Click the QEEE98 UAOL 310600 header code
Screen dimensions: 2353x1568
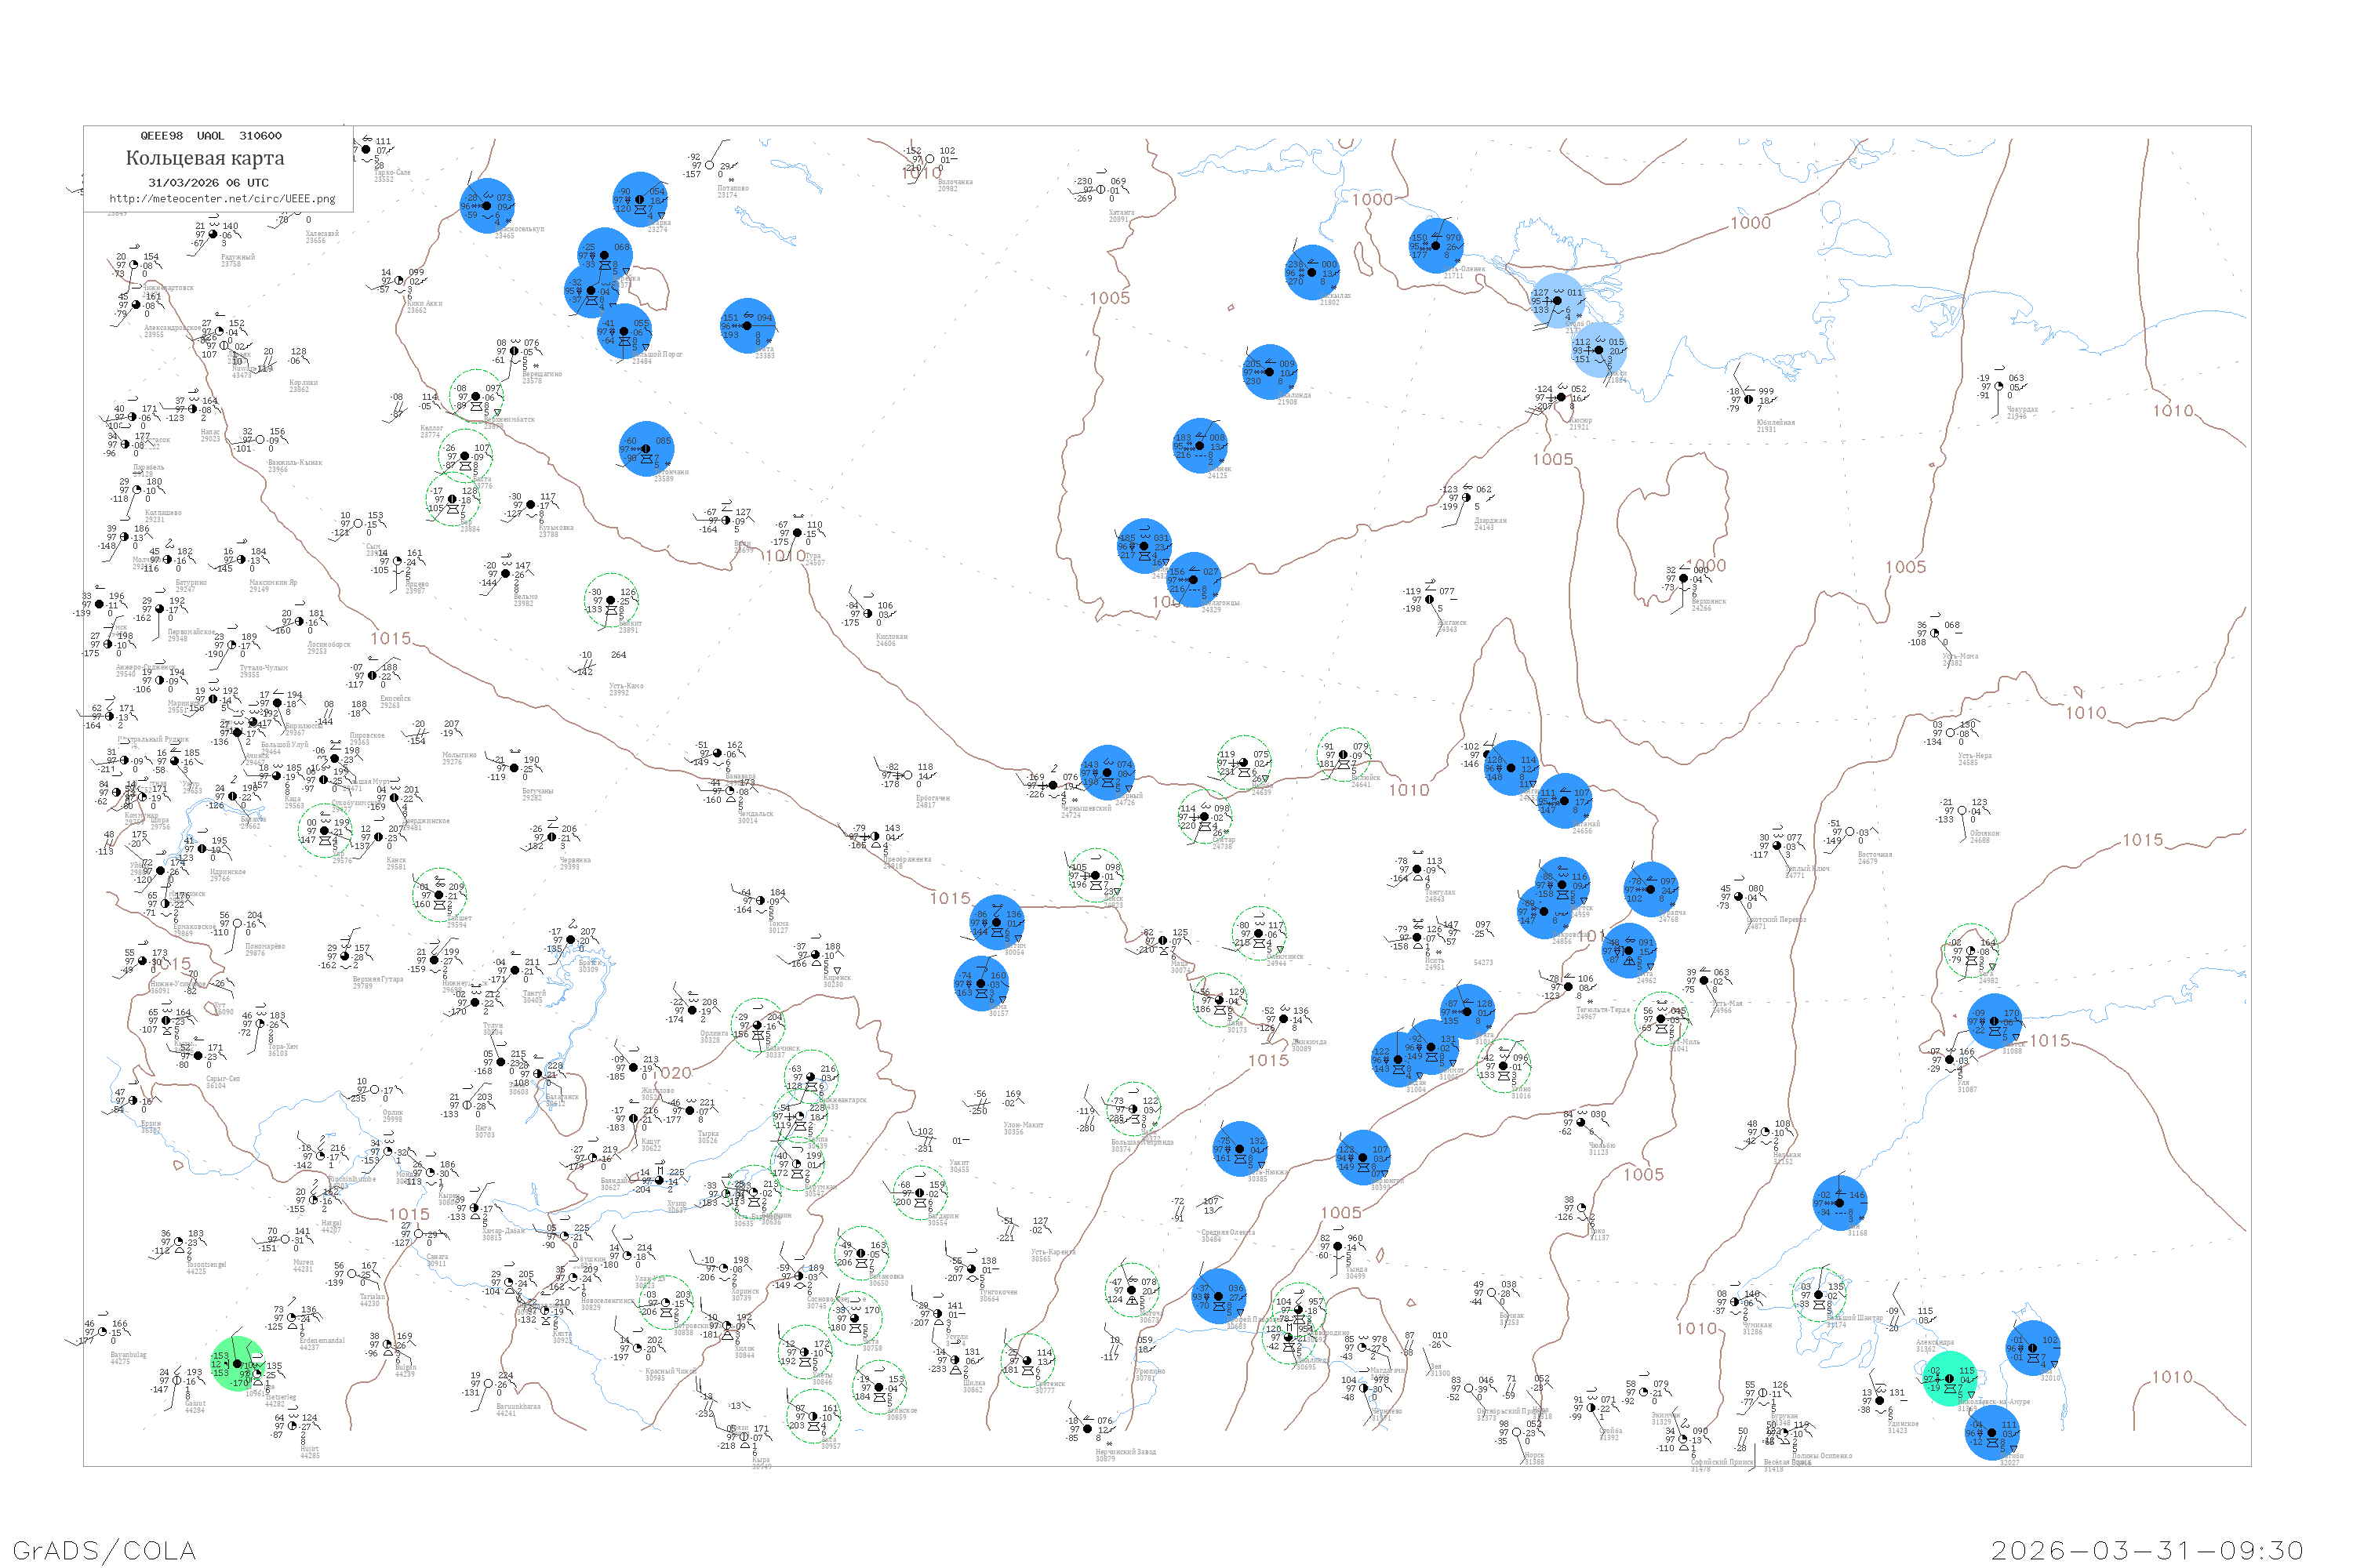click(x=211, y=136)
